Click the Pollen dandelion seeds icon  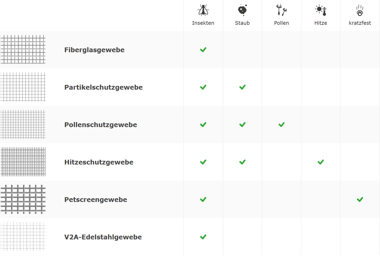281,10
